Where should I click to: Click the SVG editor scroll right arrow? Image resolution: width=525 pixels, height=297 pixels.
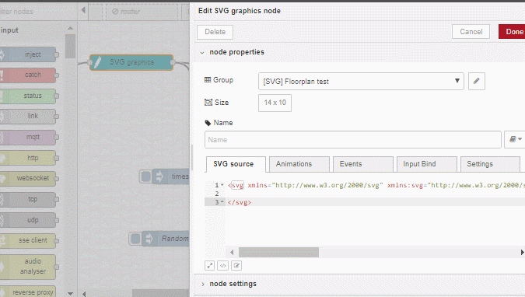(x=522, y=252)
